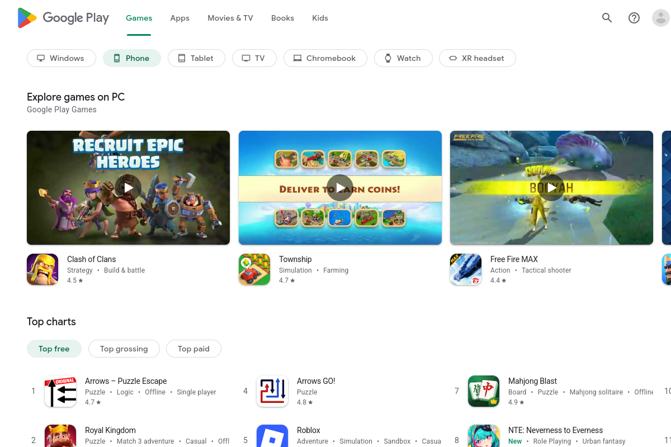671x447 pixels.
Task: Click the Google Play logo
Action: coord(63,18)
